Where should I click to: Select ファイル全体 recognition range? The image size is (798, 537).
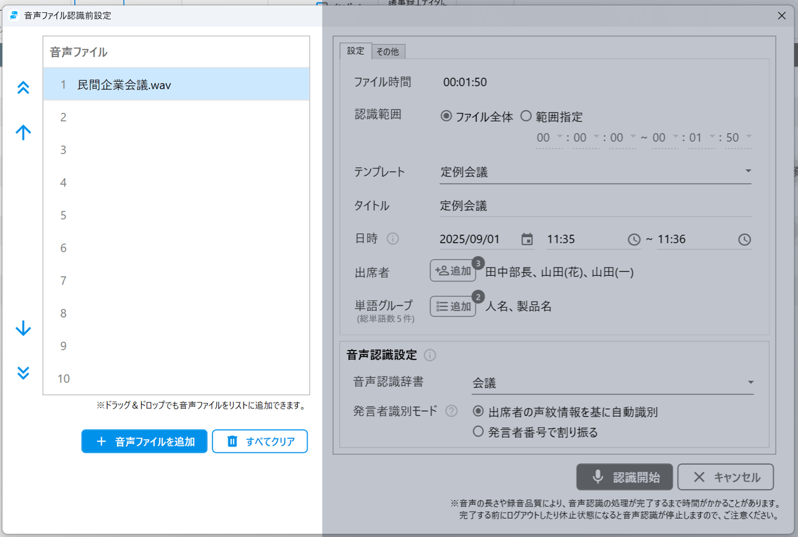[x=446, y=116]
